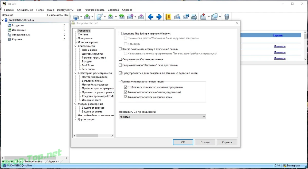Image resolution: width=308 pixels, height=169 pixels.
Task: Click the Copy to folder icon
Action: 215,17
